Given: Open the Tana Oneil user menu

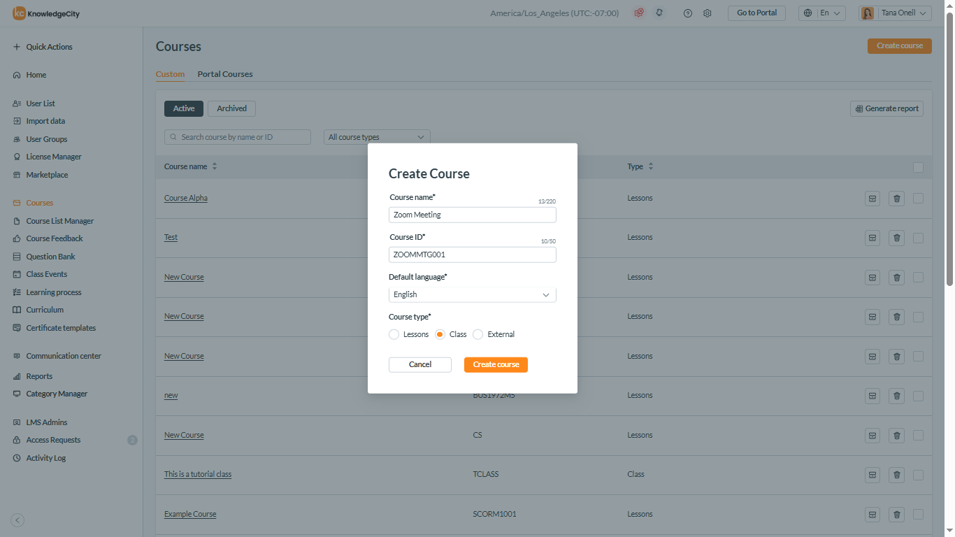Looking at the screenshot, I should point(894,13).
